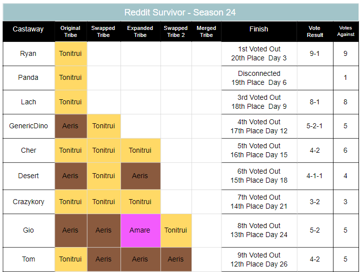
Task: Click castaway name Ryan
Action: click(x=28, y=53)
